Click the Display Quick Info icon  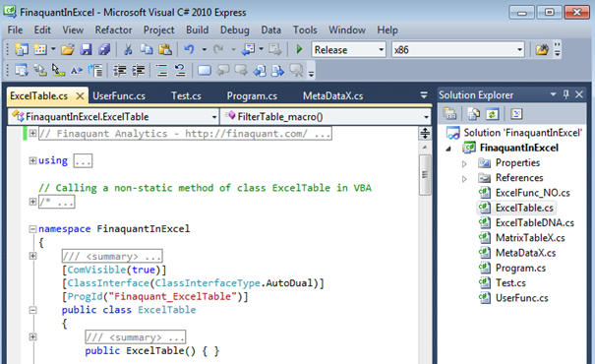(58, 70)
